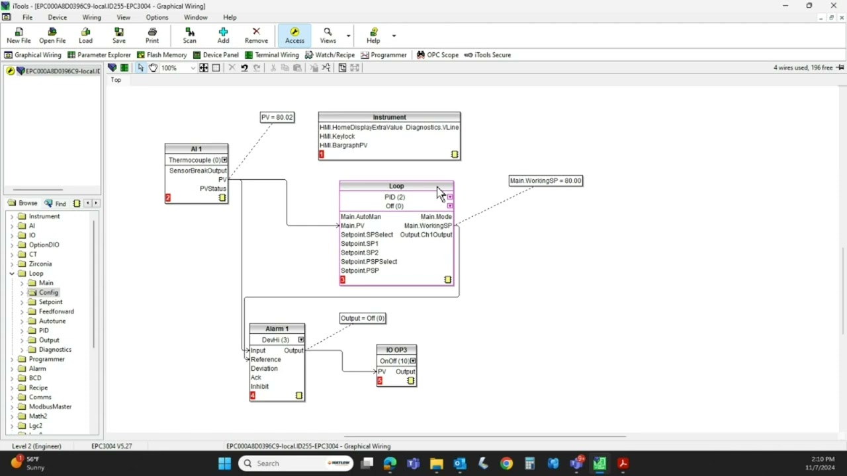Click the Load toolbar icon
This screenshot has height=476, width=847.
coord(86,36)
